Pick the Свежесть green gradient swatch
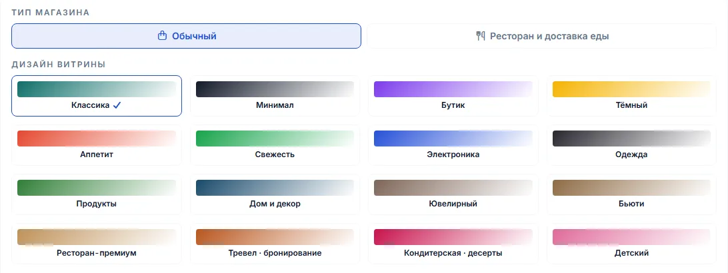Image resolution: width=728 pixels, height=273 pixels. click(x=275, y=138)
